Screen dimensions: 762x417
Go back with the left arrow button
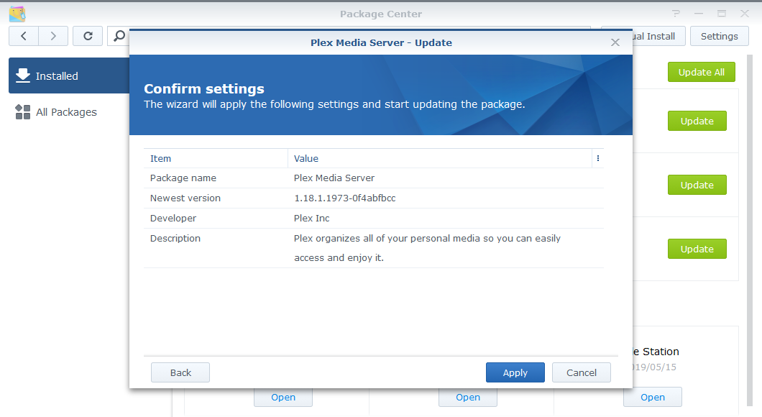[23, 36]
